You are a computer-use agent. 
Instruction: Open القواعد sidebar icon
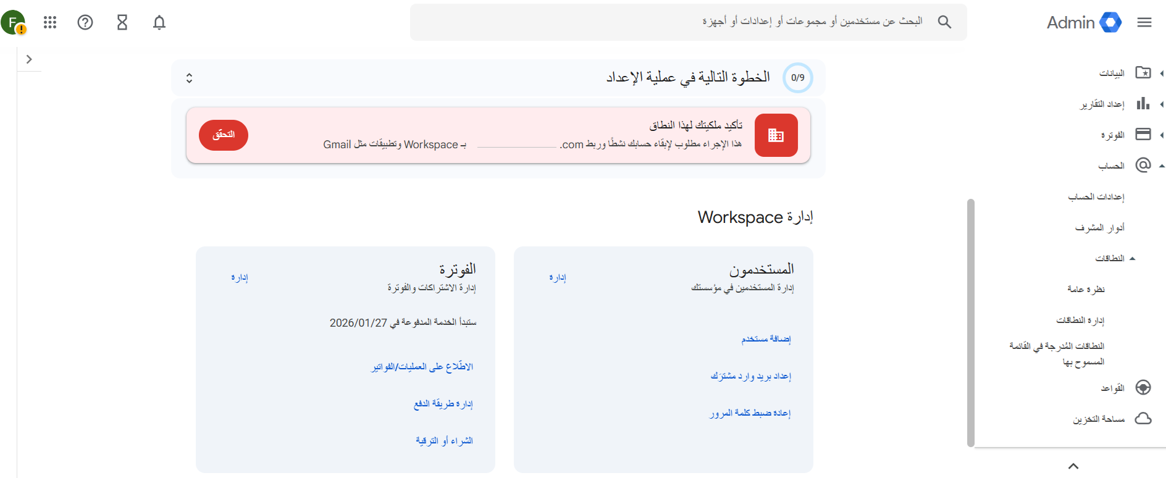(1143, 388)
